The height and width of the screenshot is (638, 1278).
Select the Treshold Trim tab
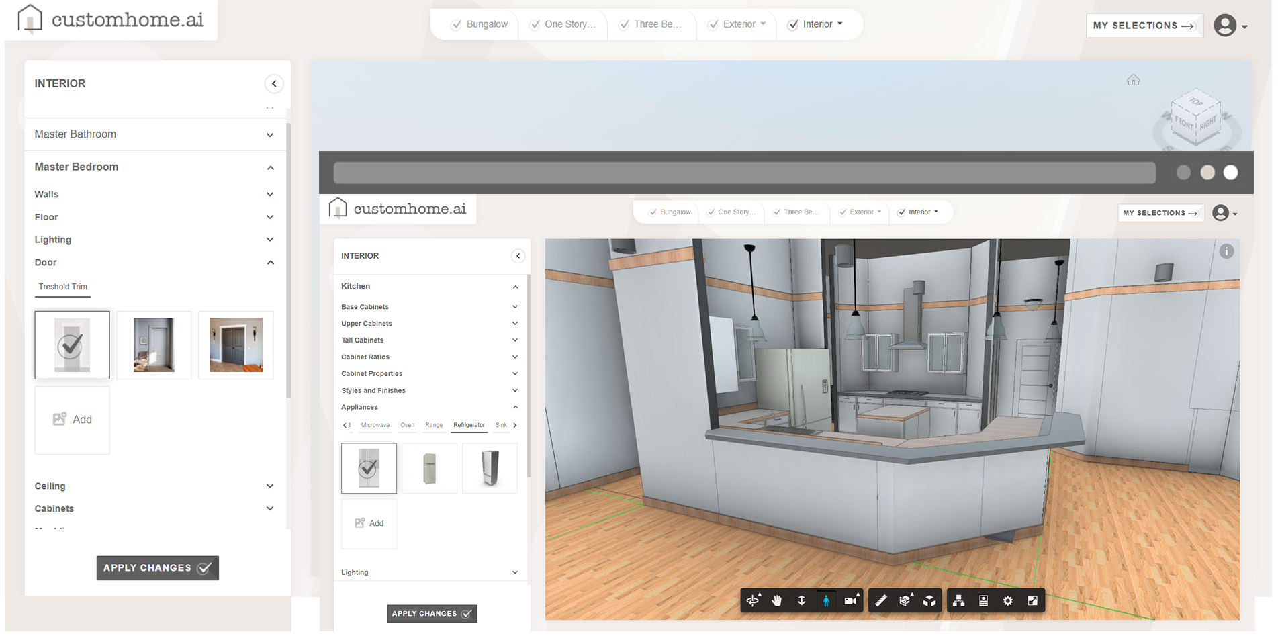[63, 287]
